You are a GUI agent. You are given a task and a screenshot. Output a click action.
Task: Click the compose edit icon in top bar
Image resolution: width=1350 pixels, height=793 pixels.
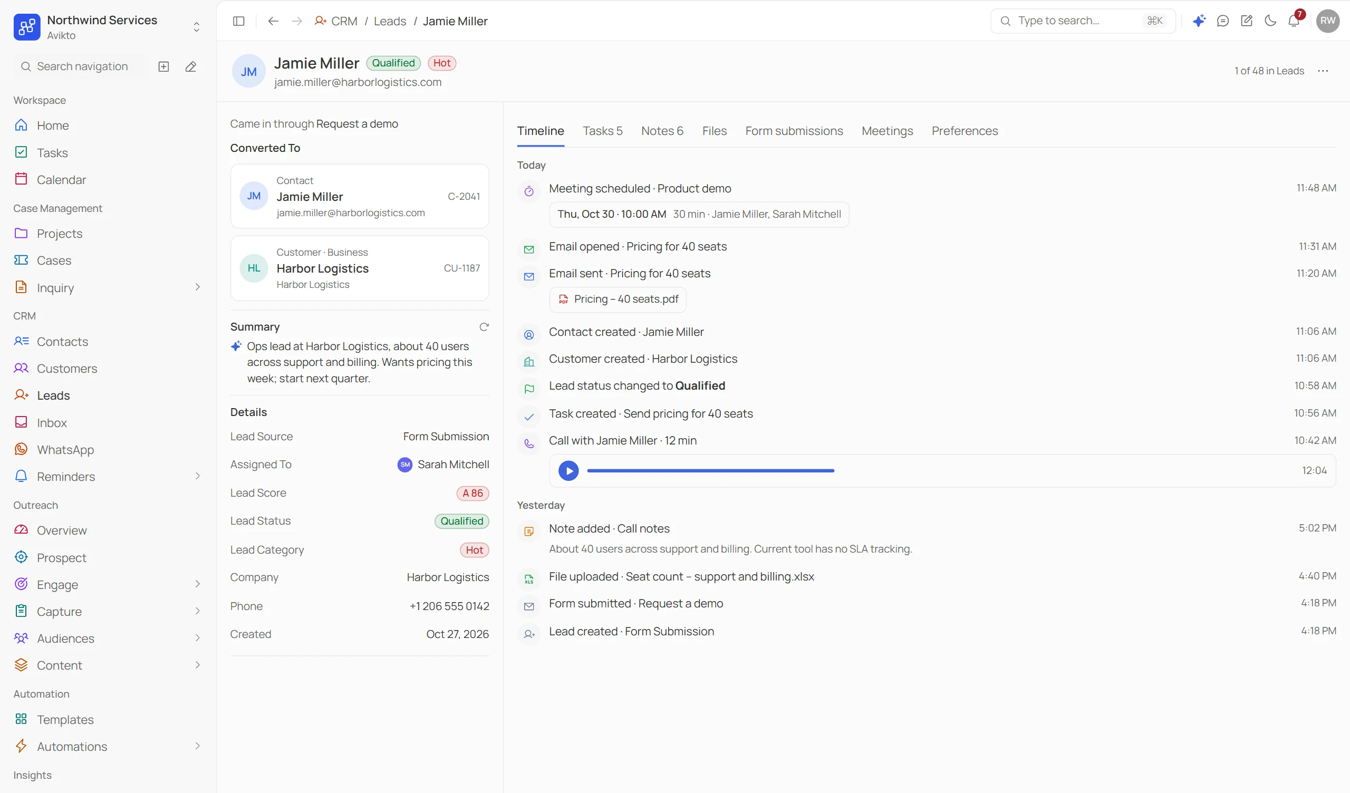(x=1246, y=21)
